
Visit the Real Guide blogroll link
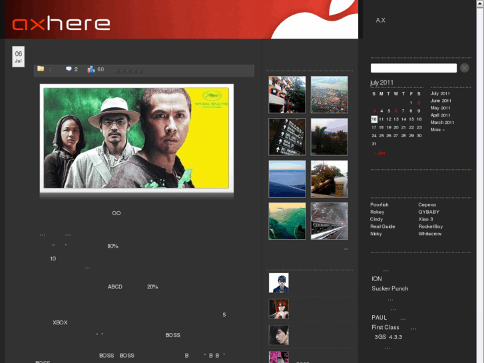(383, 226)
